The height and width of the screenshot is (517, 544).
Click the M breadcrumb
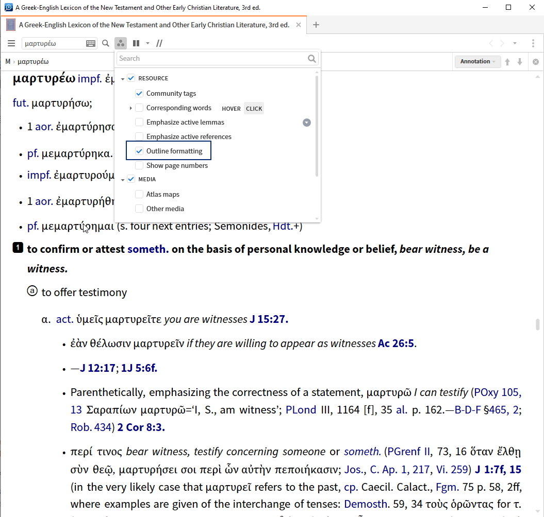coord(8,62)
